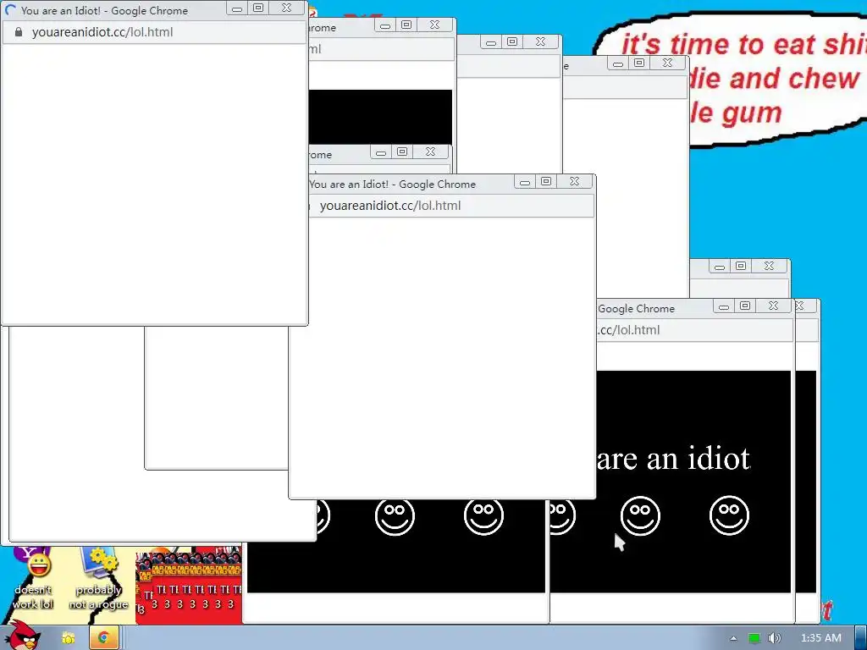Minimize the Chrome window with the loading spinner

click(237, 8)
